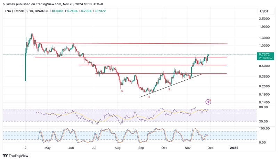278x160 pixels.
Task: Click the Sep label on time axis
Action: point(141,148)
